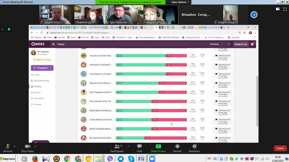Viewport: 289px width, 162px height.
Task: Start recording with the Record button
Action: [x=177, y=148]
